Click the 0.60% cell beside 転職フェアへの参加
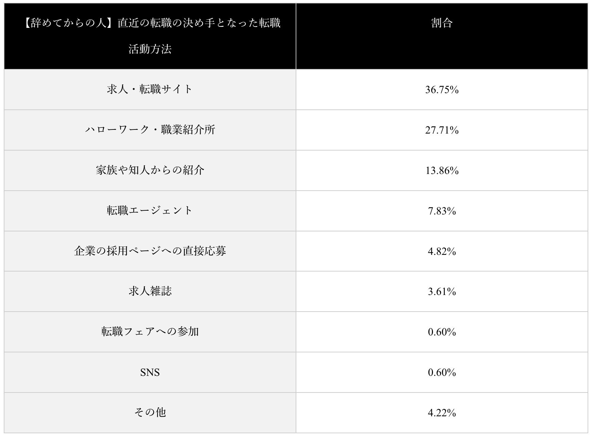The width and height of the screenshot is (592, 437). click(441, 332)
